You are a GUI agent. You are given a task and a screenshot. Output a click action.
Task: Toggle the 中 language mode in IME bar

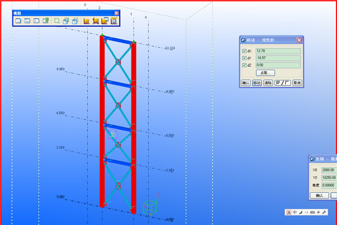pyautogui.click(x=294, y=212)
